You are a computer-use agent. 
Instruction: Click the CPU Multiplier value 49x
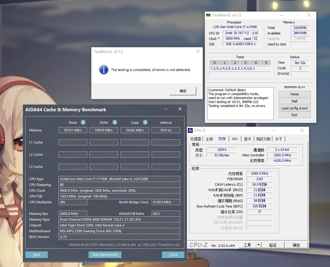point(73,202)
